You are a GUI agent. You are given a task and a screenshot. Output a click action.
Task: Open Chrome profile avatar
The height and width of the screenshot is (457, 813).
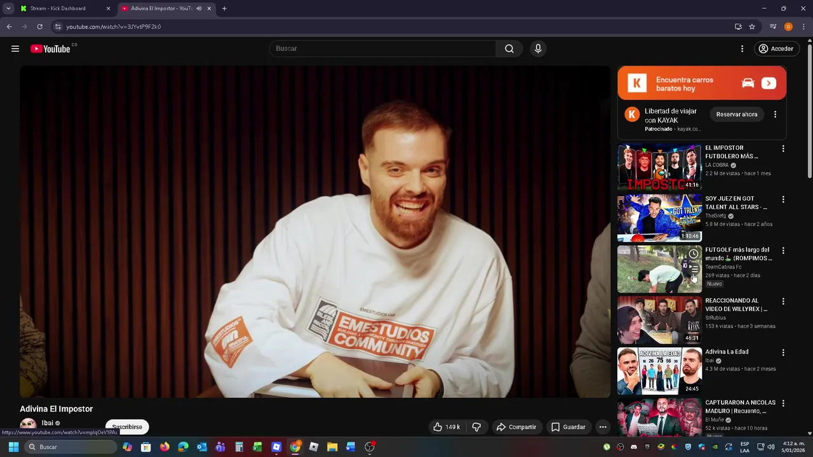pyautogui.click(x=788, y=27)
